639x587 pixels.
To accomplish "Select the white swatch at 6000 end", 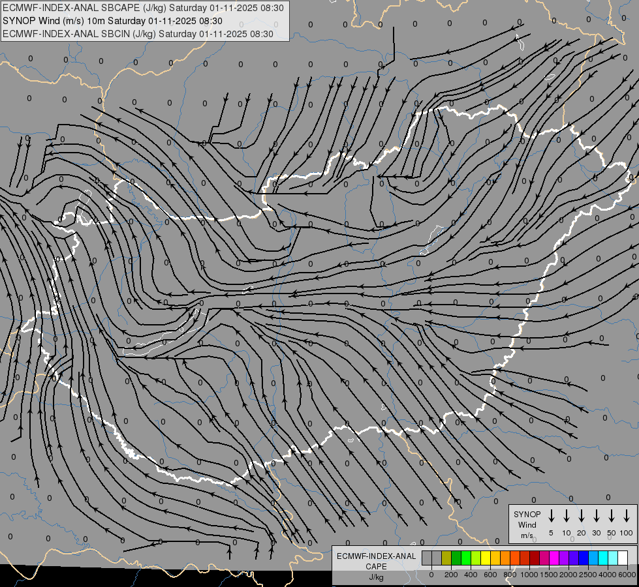I will point(623,558).
